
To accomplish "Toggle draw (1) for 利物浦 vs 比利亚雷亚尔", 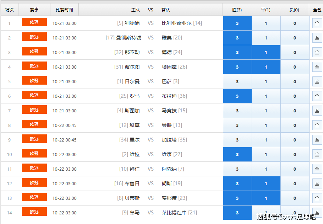I will coord(266,23).
